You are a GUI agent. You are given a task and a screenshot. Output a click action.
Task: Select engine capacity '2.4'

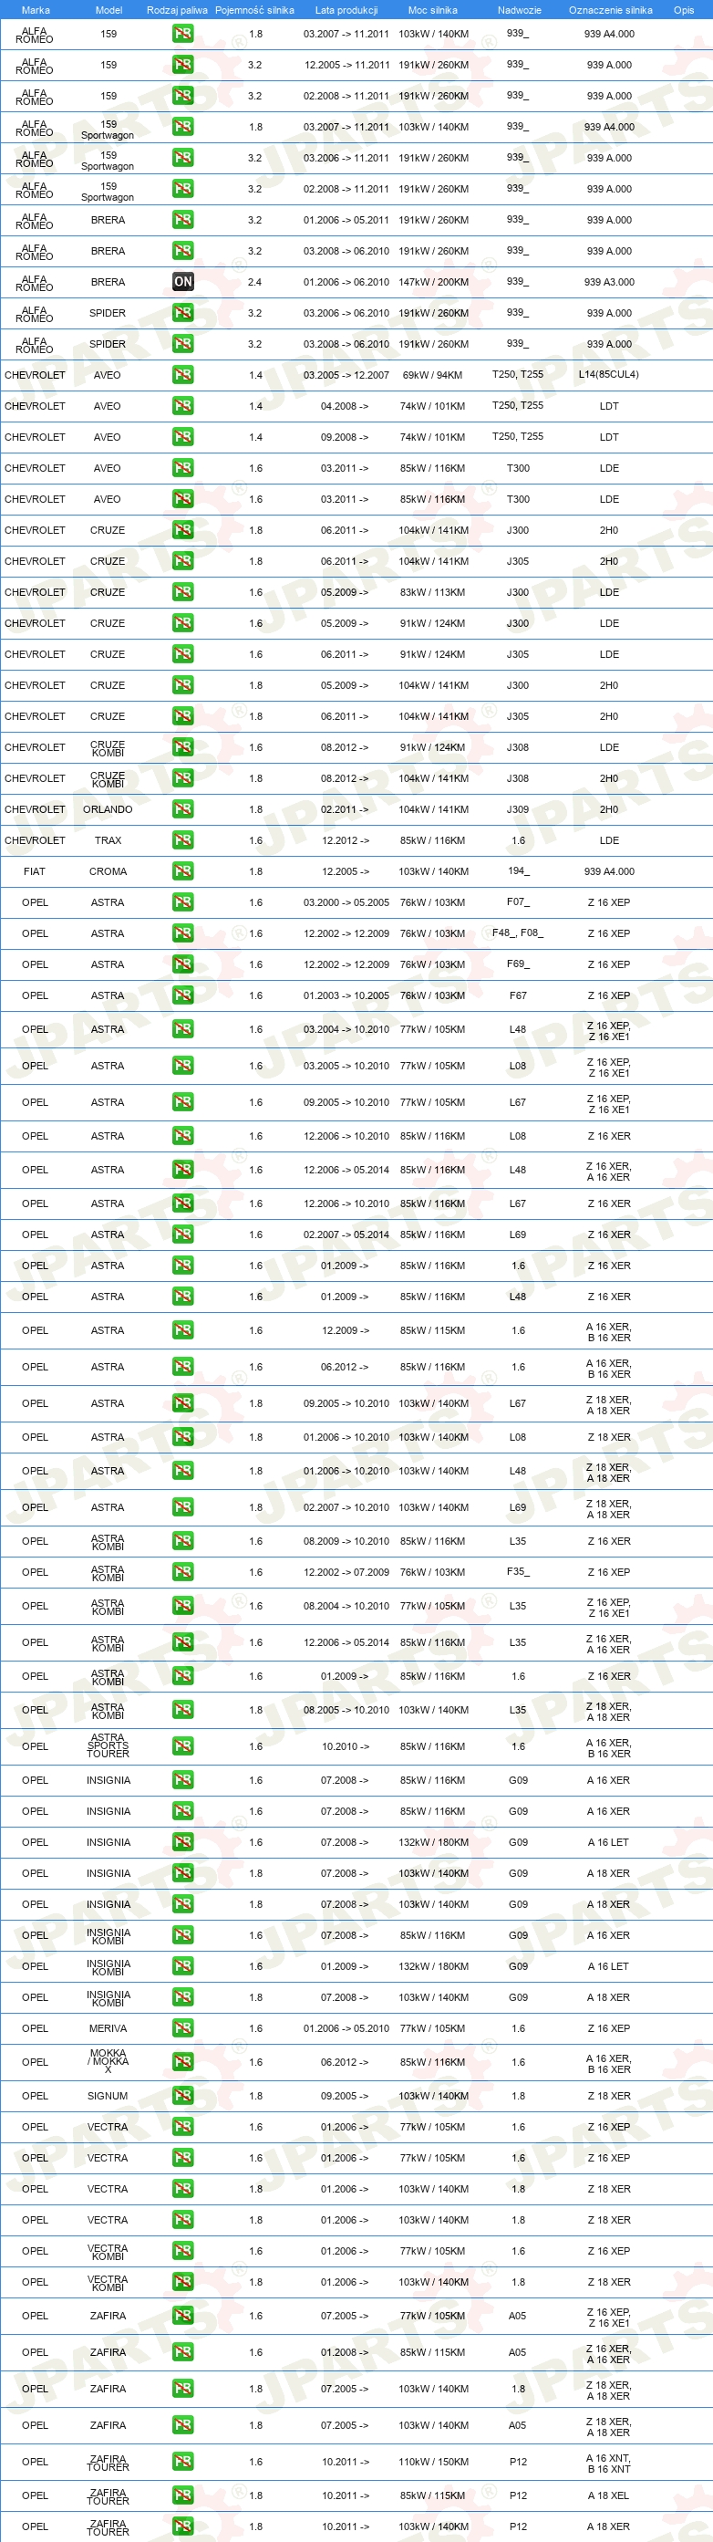pos(254,282)
